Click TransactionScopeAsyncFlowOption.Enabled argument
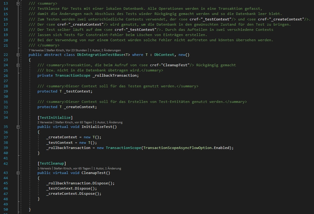This screenshot has width=314, height=214. [x=186, y=148]
